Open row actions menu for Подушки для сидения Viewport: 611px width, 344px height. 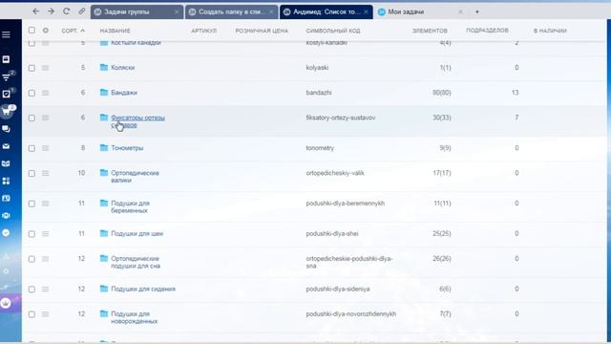[x=46, y=290]
